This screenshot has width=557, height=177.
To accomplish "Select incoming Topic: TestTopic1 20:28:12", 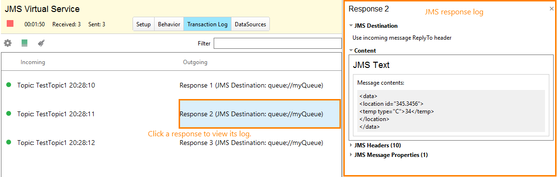I will pyautogui.click(x=56, y=143).
